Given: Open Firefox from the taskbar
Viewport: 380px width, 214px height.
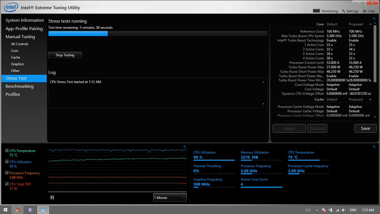Looking at the screenshot, I should pyautogui.click(x=17, y=210).
